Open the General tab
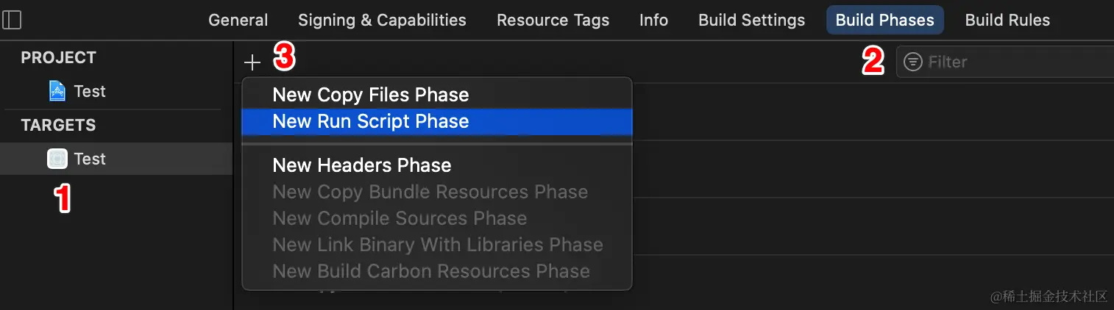The image size is (1114, 310). [238, 20]
